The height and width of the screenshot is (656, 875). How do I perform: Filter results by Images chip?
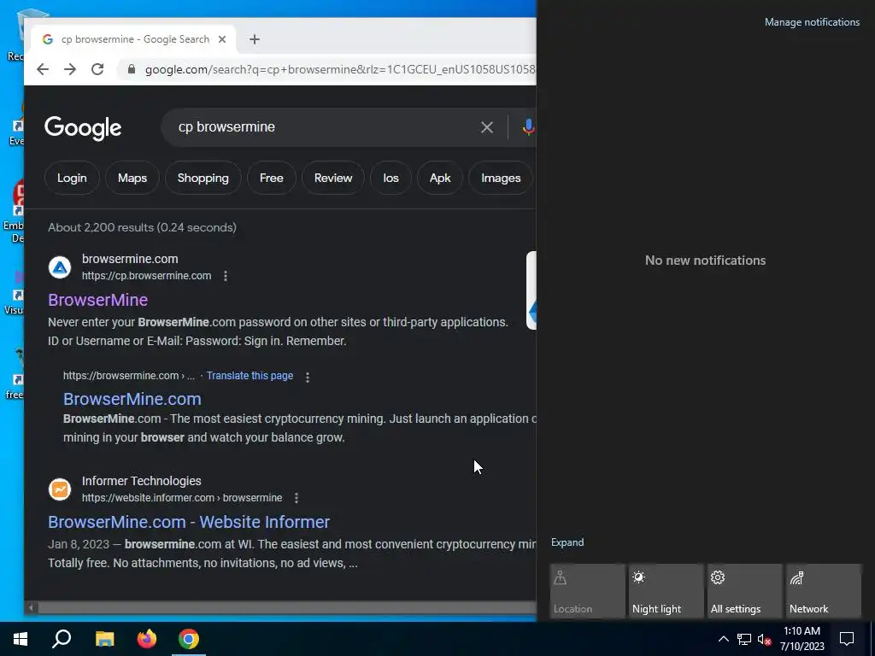(x=501, y=178)
